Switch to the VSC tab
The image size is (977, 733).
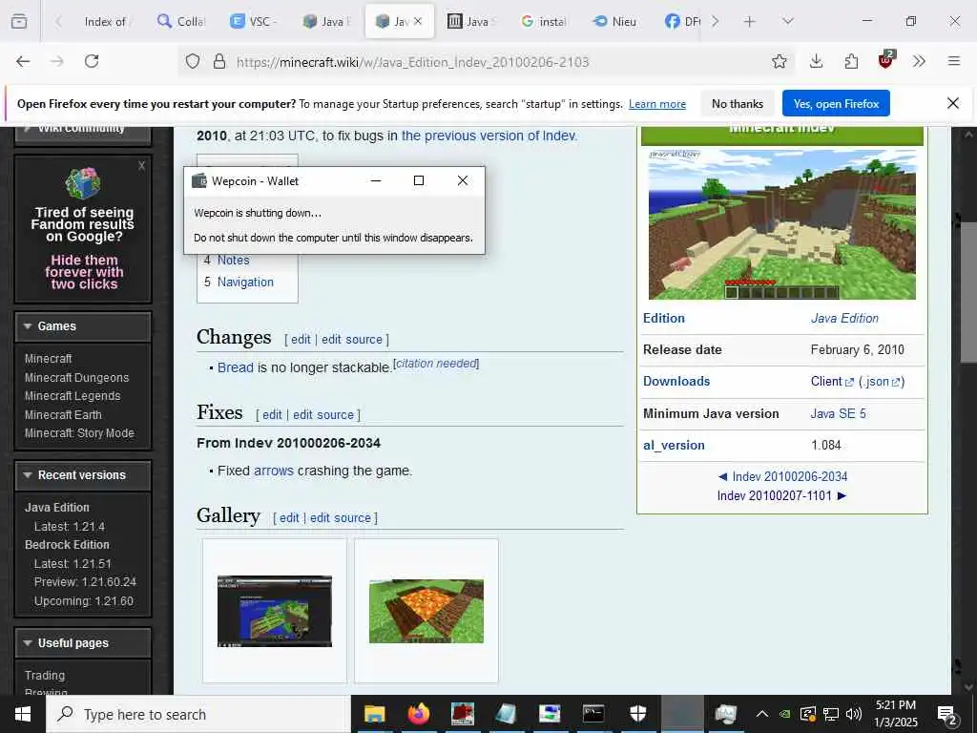tap(253, 21)
